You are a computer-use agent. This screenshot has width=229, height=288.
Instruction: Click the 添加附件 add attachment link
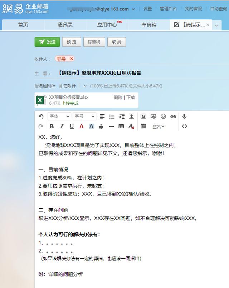point(45,86)
